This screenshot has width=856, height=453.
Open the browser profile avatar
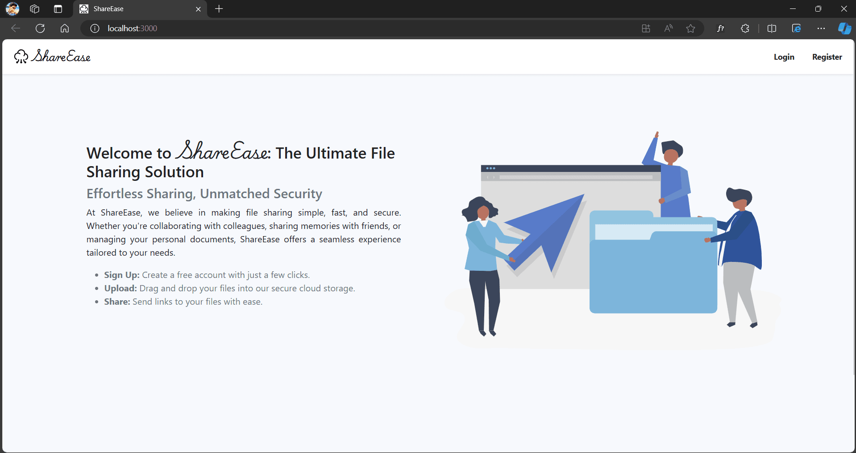pyautogui.click(x=12, y=9)
